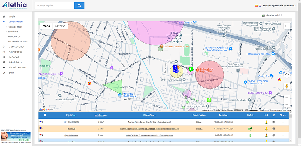Collapse the Localización sidebar menu

16,22
